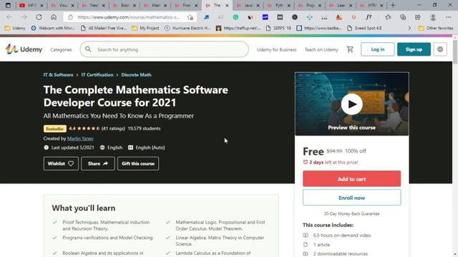Open tab actions menu icon
This screenshot has width=458, height=257.
(x=8, y=5)
